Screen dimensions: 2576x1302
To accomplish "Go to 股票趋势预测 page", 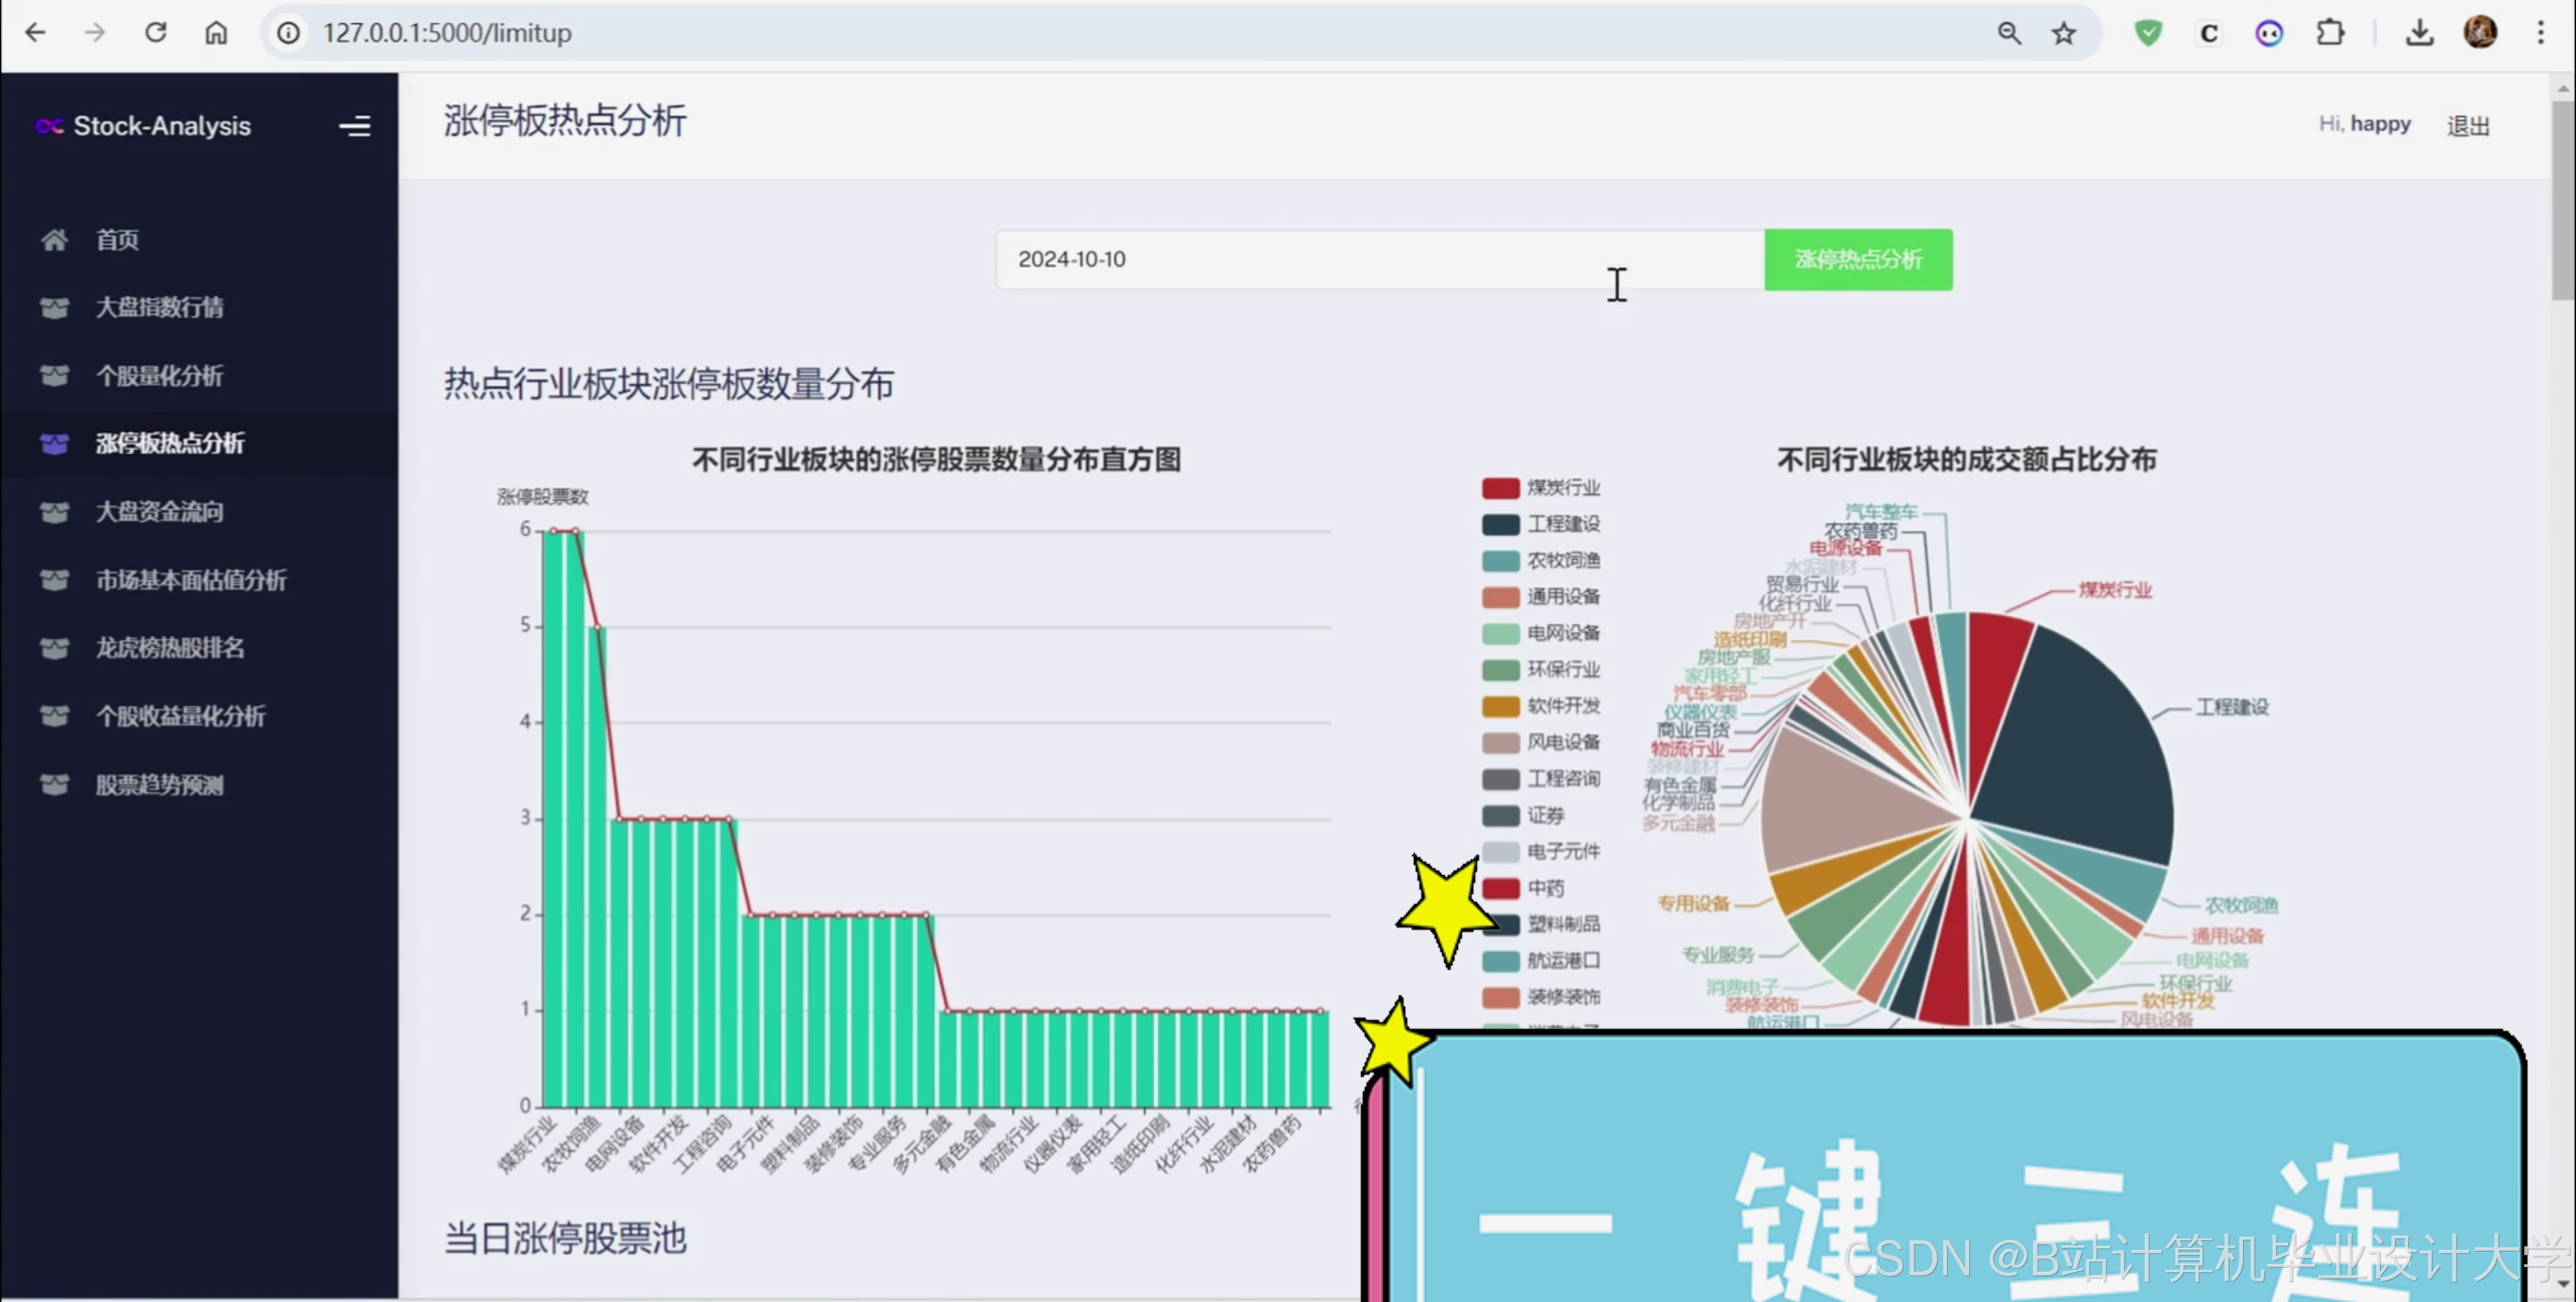I will tap(159, 785).
